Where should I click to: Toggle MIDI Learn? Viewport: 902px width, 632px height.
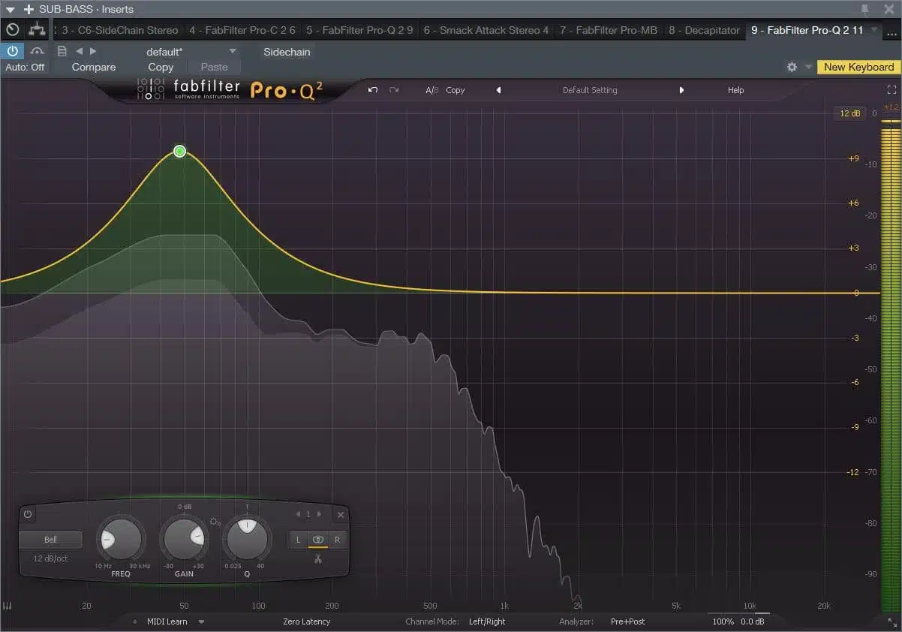pyautogui.click(x=167, y=621)
